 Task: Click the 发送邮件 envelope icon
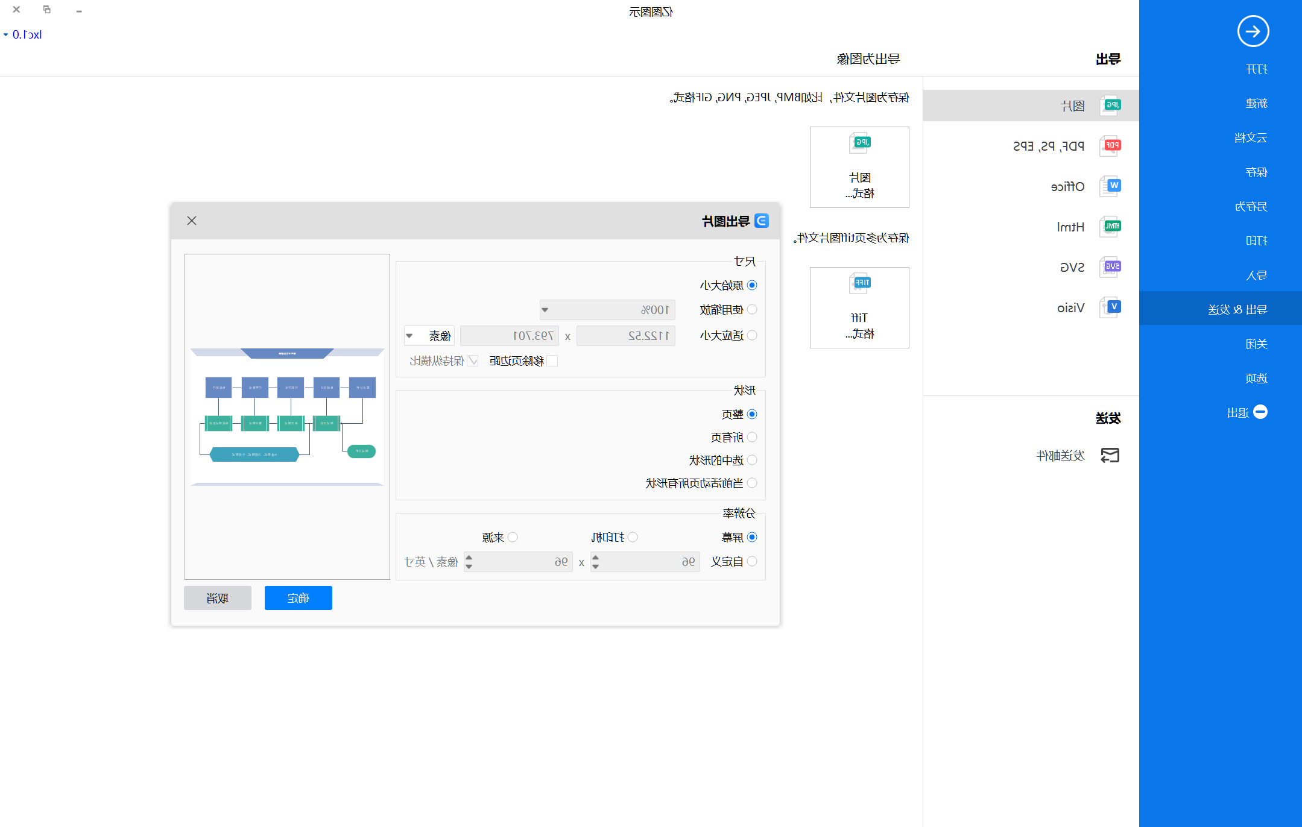pyautogui.click(x=1110, y=455)
